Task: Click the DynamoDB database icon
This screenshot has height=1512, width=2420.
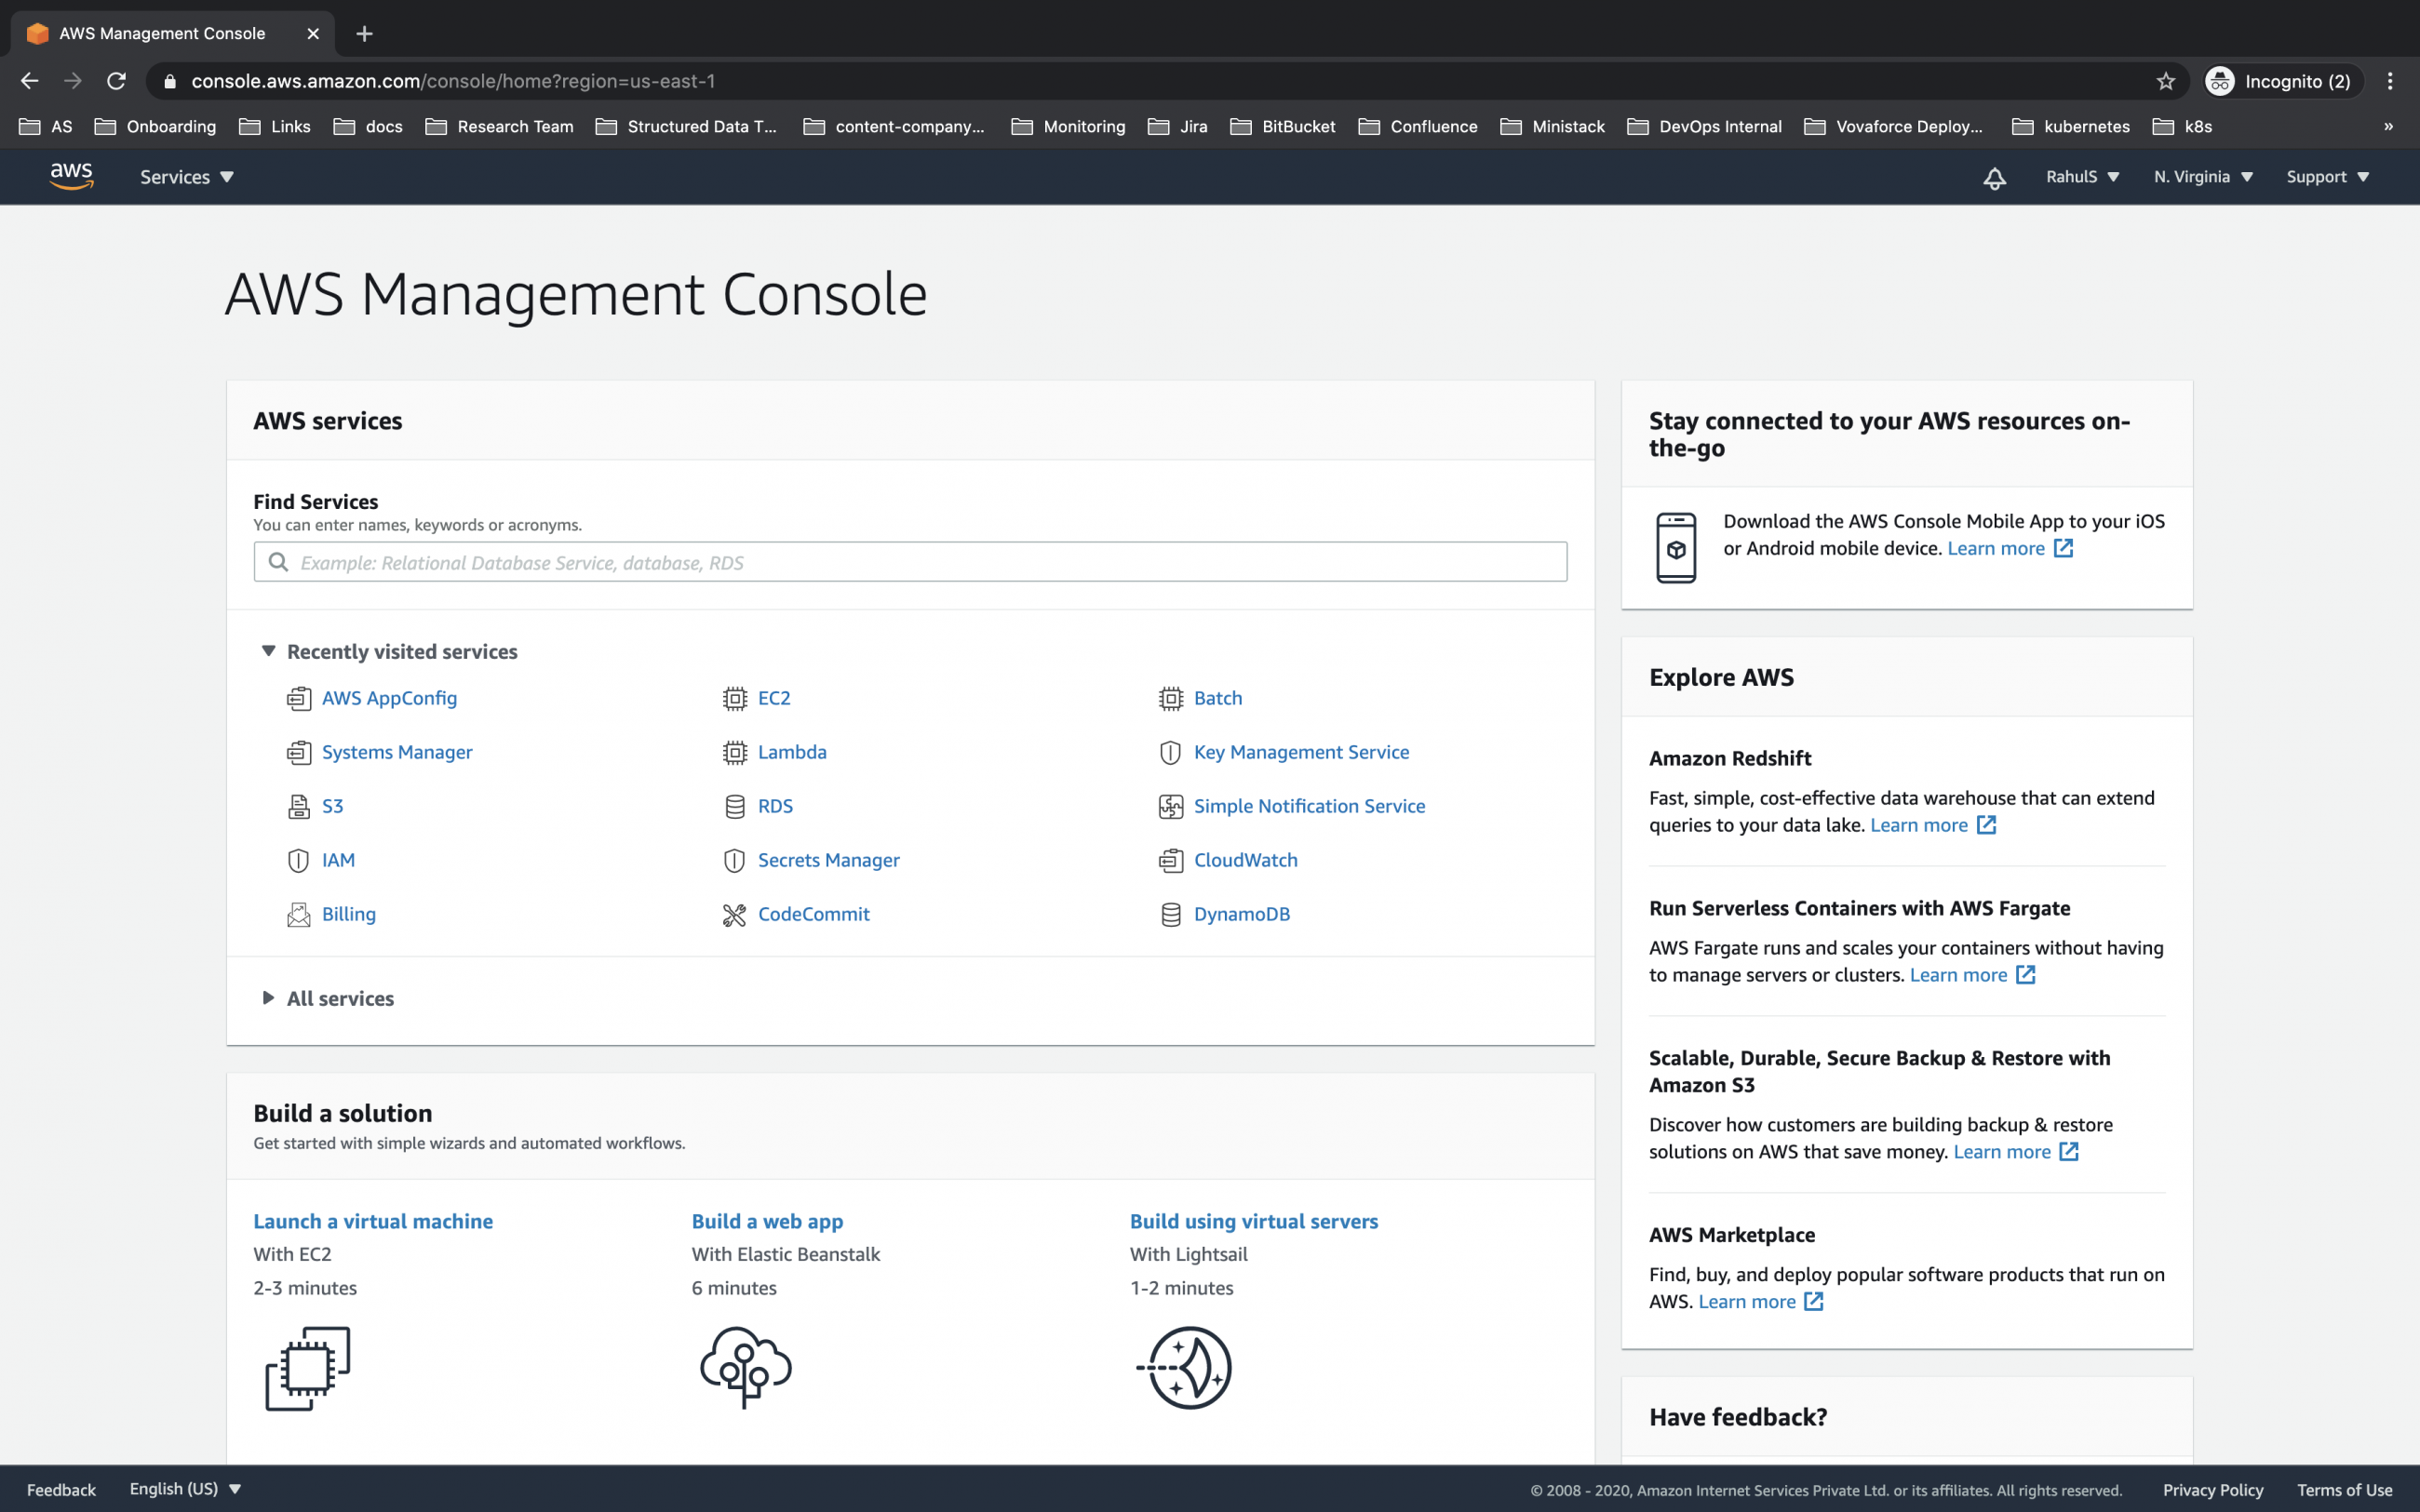Action: (x=1170, y=914)
